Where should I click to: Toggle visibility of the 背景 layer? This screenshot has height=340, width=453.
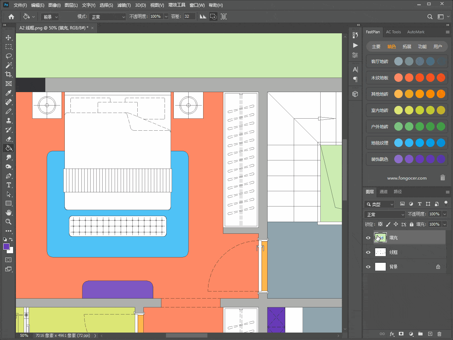pyautogui.click(x=368, y=267)
